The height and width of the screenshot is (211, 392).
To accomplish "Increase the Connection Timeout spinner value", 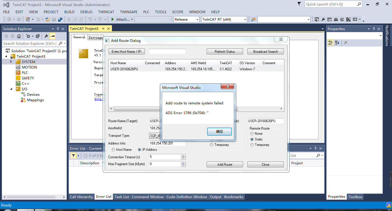I will click(x=183, y=156).
